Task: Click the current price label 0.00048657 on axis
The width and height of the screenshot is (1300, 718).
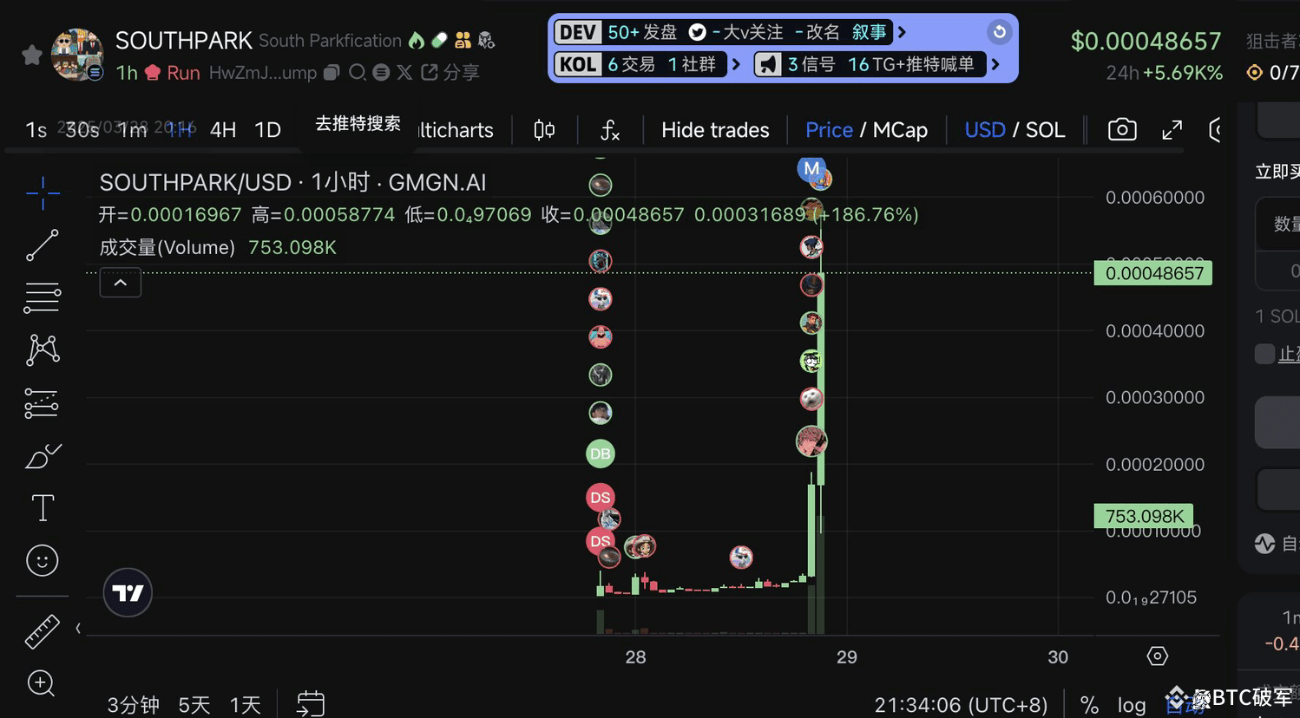Action: pyautogui.click(x=1153, y=273)
